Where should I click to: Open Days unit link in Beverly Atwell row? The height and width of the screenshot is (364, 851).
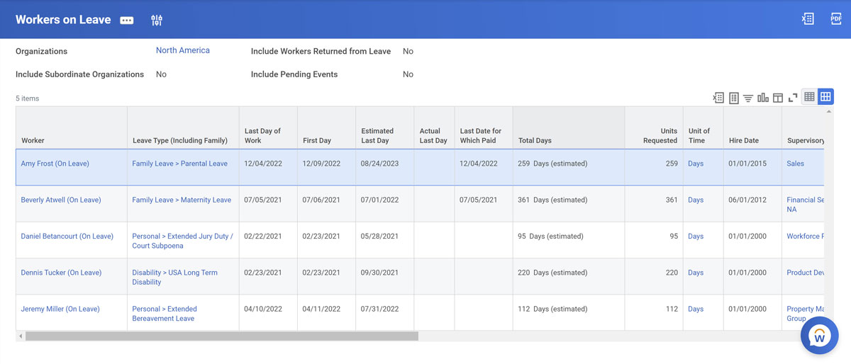[696, 200]
